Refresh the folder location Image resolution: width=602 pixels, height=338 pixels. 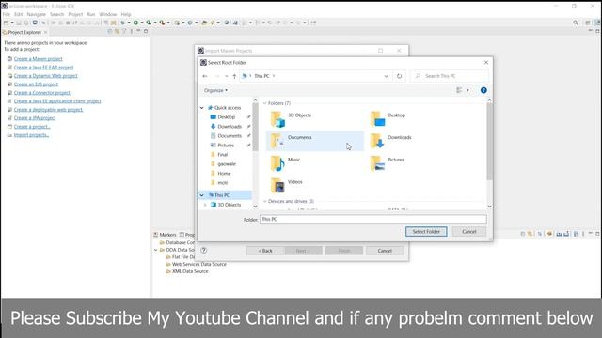(399, 76)
